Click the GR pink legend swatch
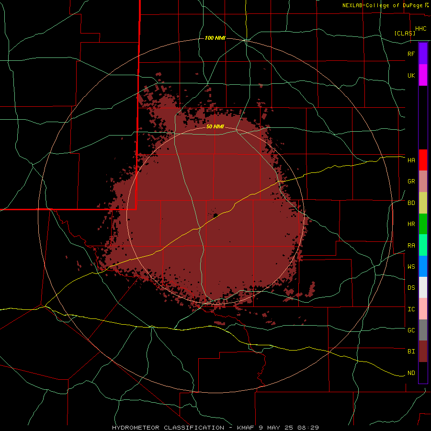431x431 pixels. (423, 181)
